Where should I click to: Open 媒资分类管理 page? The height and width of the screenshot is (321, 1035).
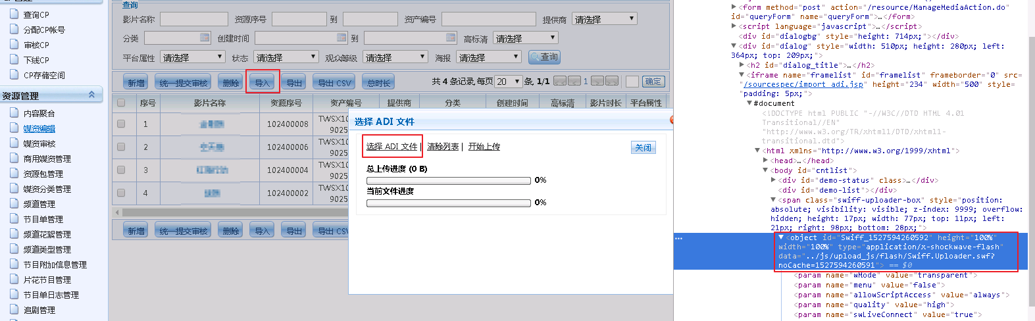pyautogui.click(x=47, y=189)
